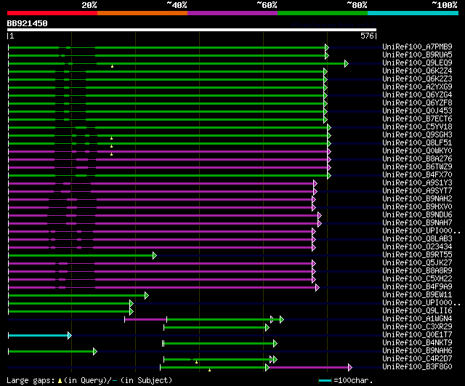Select the UniRef100_B9RT55 subject label
The width and height of the screenshot is (465, 386).
[x=417, y=255]
